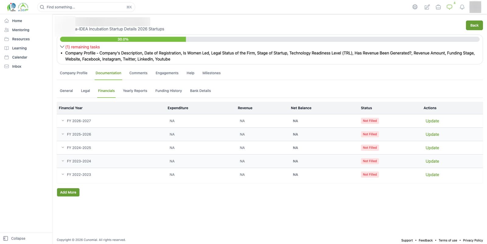
Task: Click Update for FY 2022-2023
Action: [x=432, y=175]
